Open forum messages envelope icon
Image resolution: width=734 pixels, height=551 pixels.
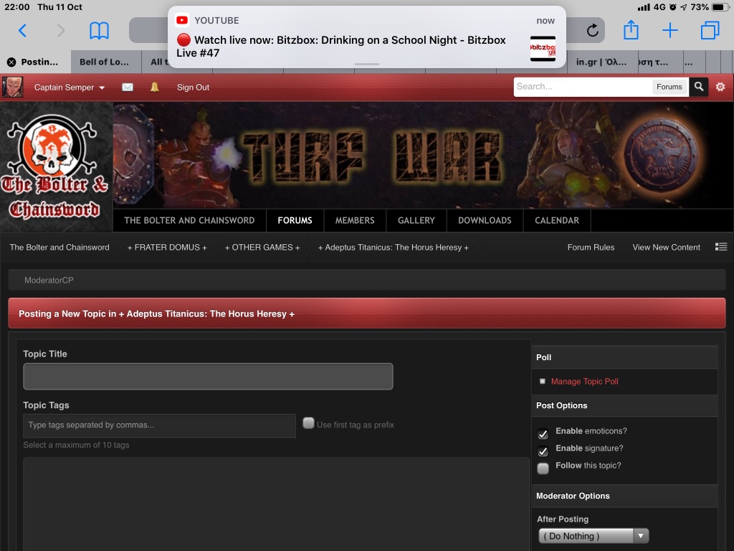[x=128, y=87]
